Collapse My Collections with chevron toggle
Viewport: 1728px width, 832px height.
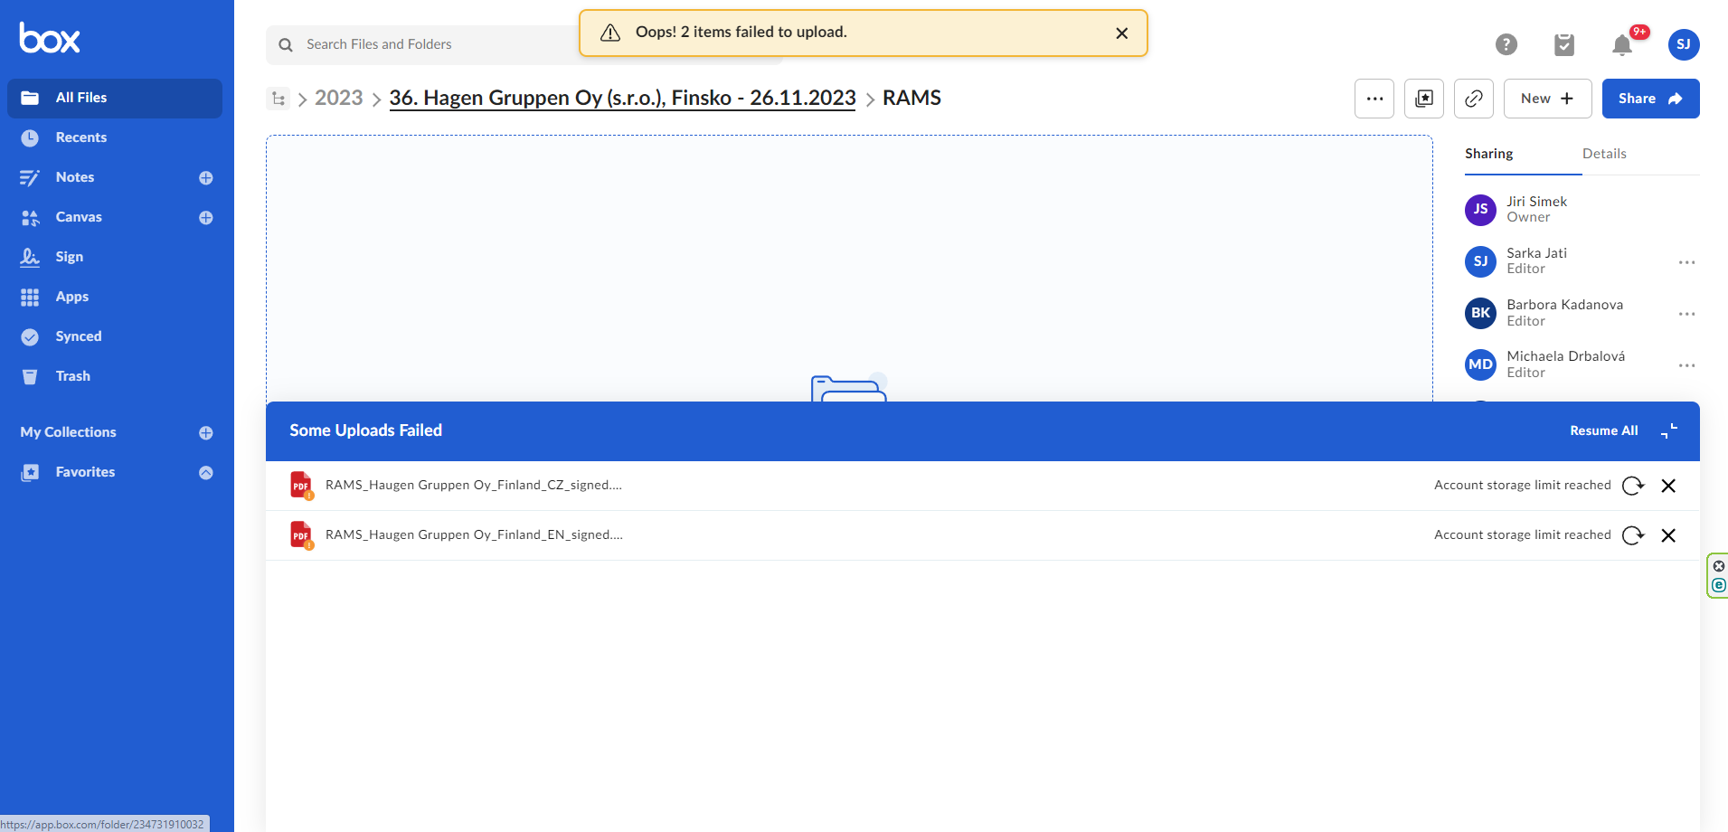[x=206, y=473]
